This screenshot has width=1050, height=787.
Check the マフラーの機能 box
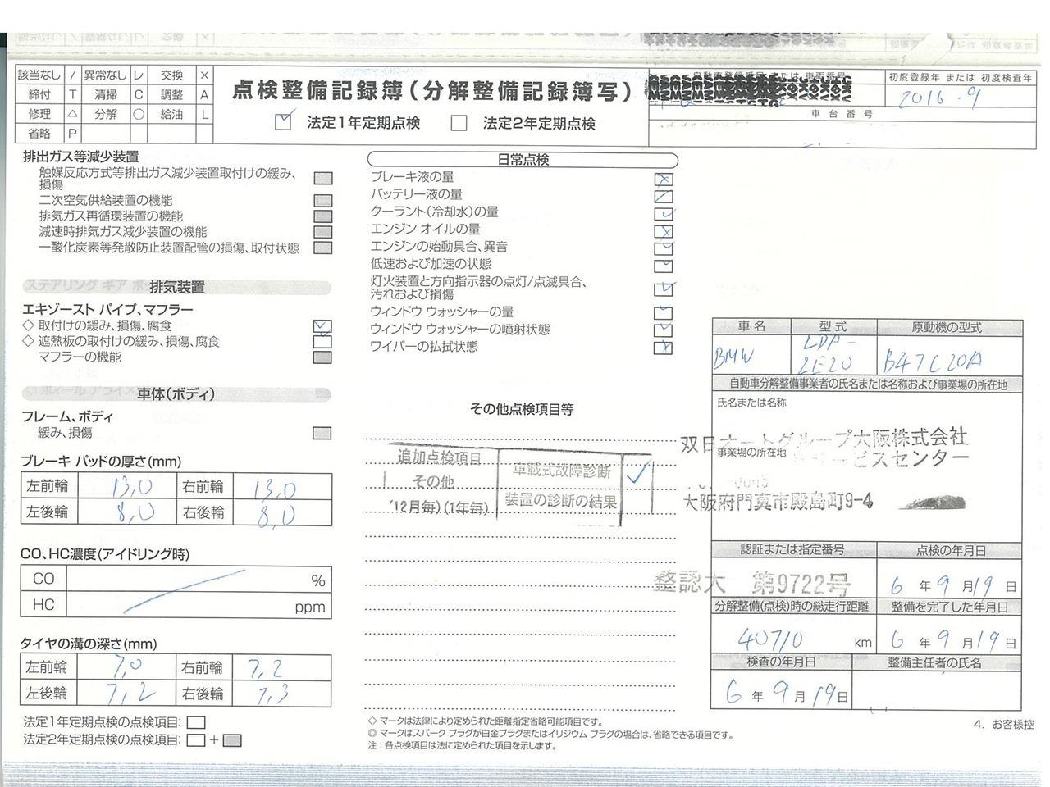click(x=322, y=357)
